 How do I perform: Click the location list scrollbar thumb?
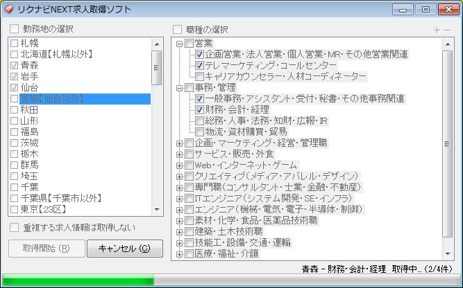click(x=157, y=68)
